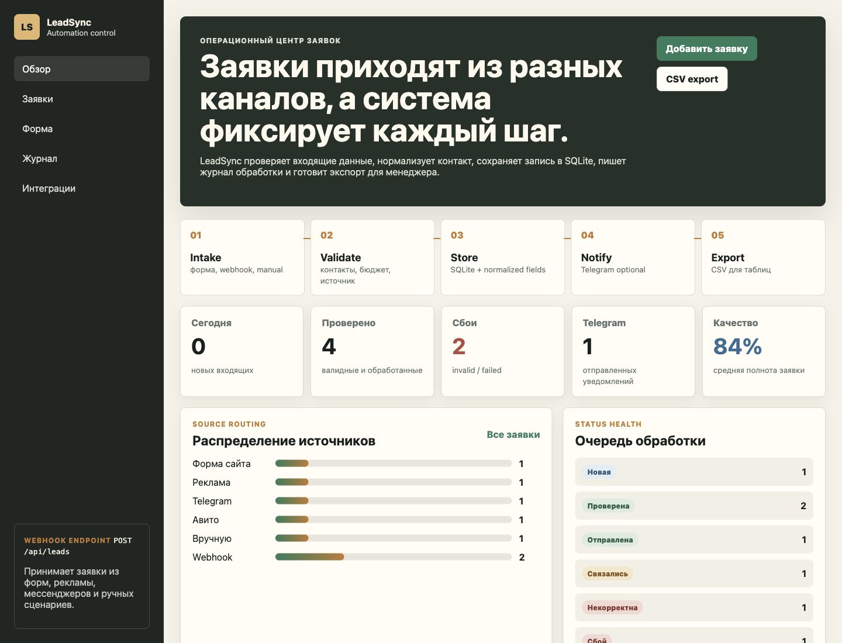This screenshot has height=643, width=842.
Task: Open the Обзор sidebar section
Action: click(x=82, y=69)
